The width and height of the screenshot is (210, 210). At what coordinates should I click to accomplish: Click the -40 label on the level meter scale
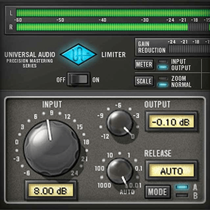[x=102, y=20]
